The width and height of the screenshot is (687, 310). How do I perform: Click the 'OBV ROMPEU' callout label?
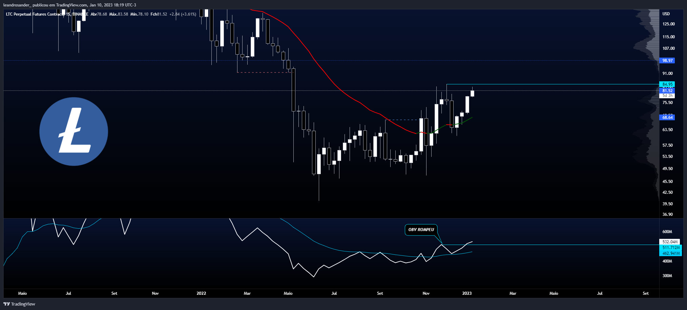pos(421,230)
